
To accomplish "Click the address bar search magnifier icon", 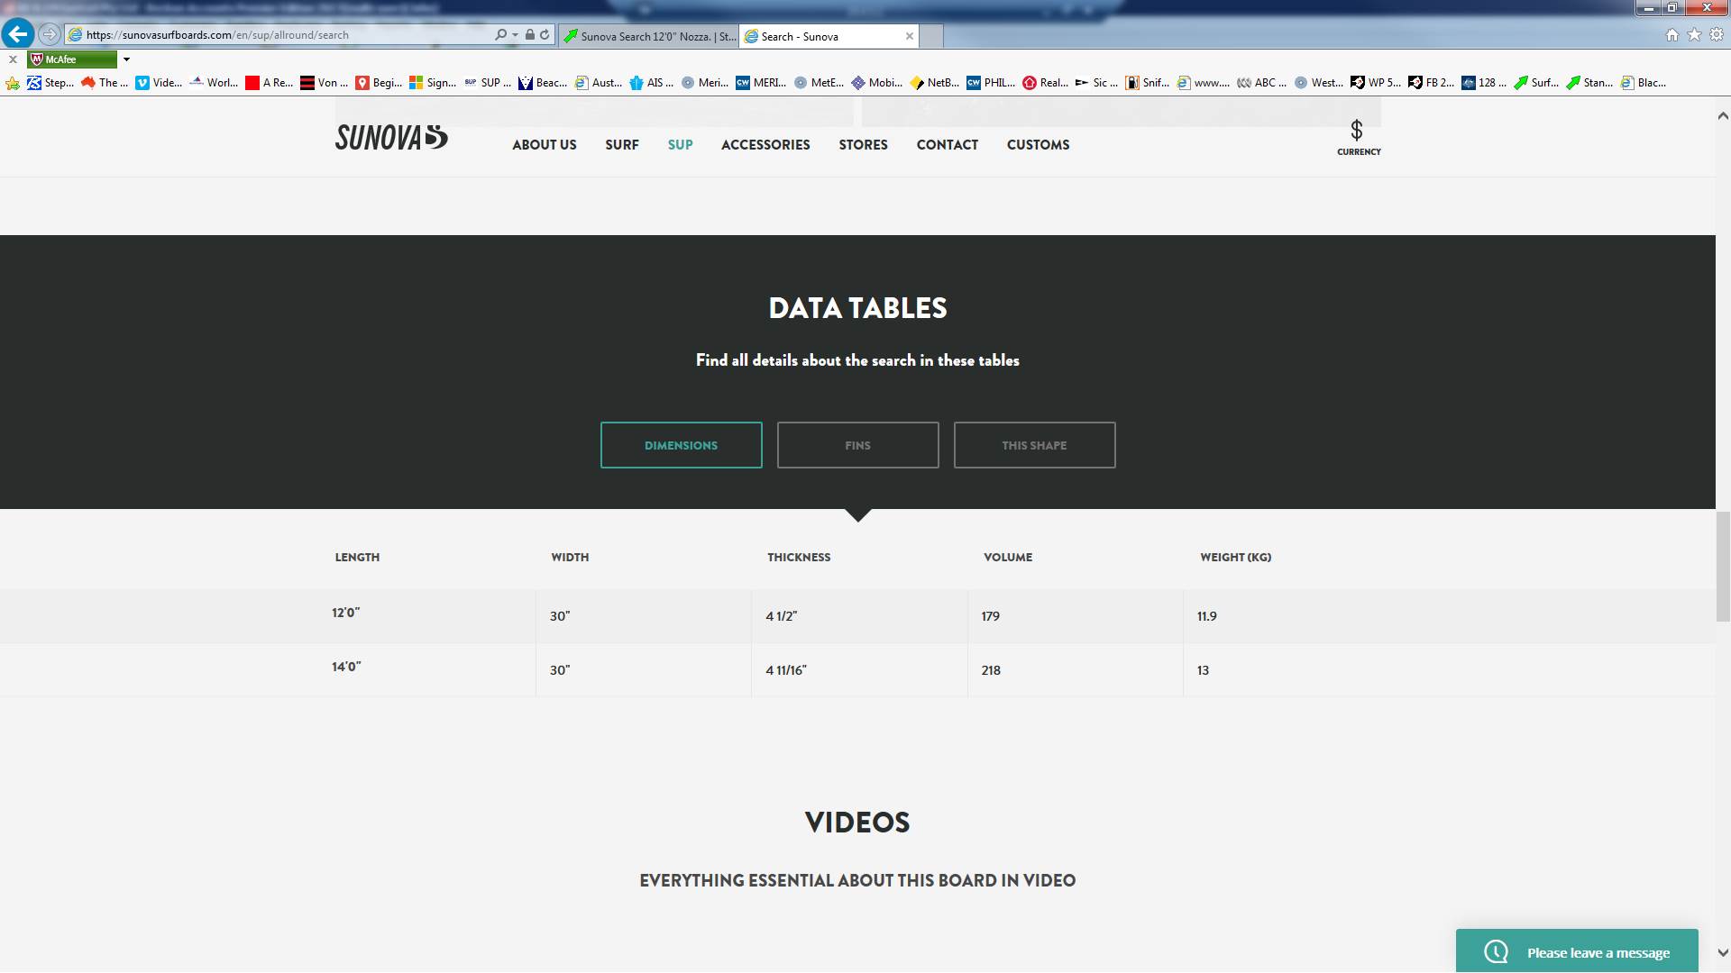I will click(500, 35).
